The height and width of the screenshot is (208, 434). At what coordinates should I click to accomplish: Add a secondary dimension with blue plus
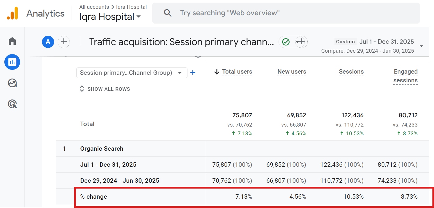[x=193, y=72]
